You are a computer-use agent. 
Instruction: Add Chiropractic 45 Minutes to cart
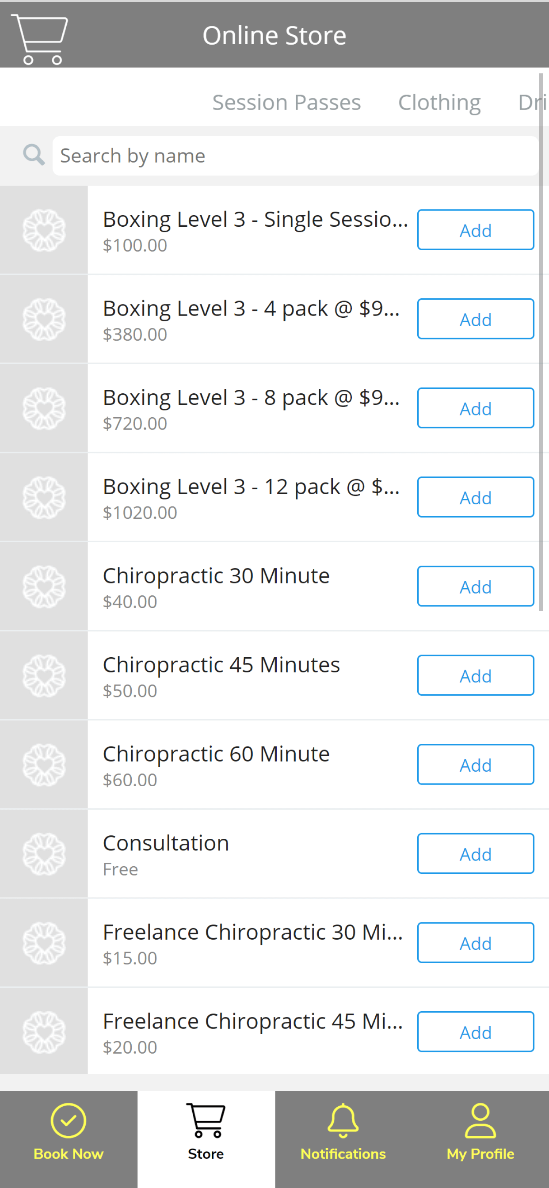(x=476, y=675)
